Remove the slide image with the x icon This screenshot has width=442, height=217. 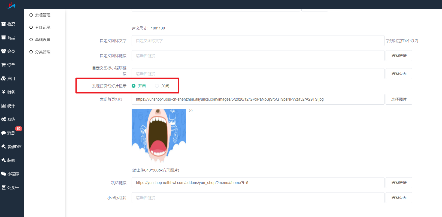(x=191, y=111)
